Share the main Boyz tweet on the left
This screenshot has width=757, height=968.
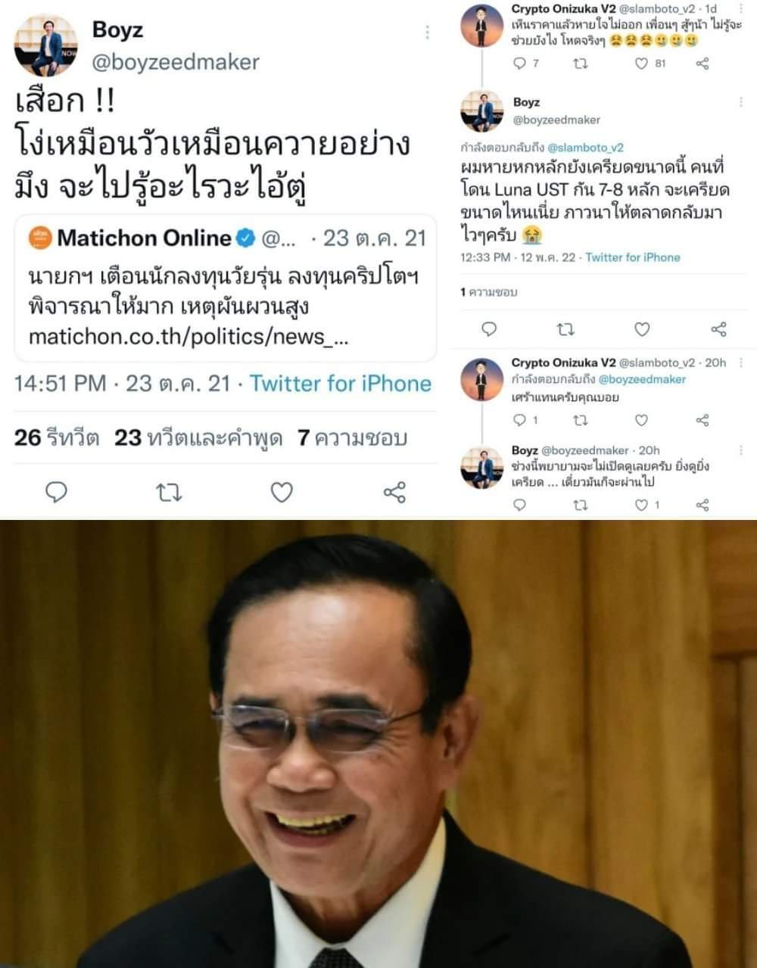pyautogui.click(x=394, y=493)
